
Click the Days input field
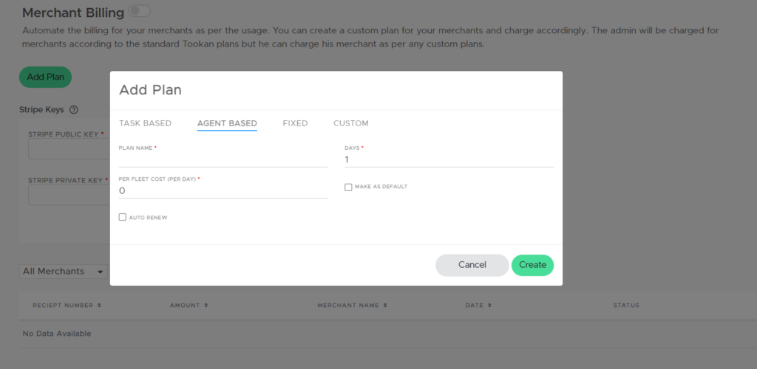click(x=449, y=160)
